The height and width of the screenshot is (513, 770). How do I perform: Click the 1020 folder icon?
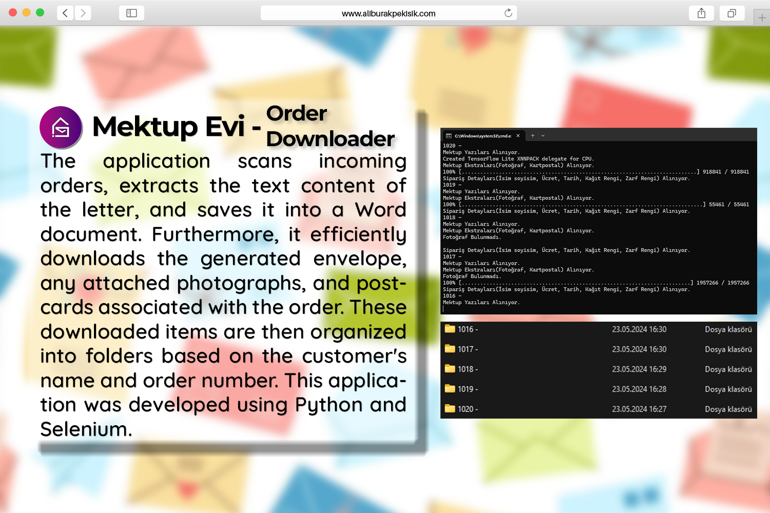coord(450,409)
